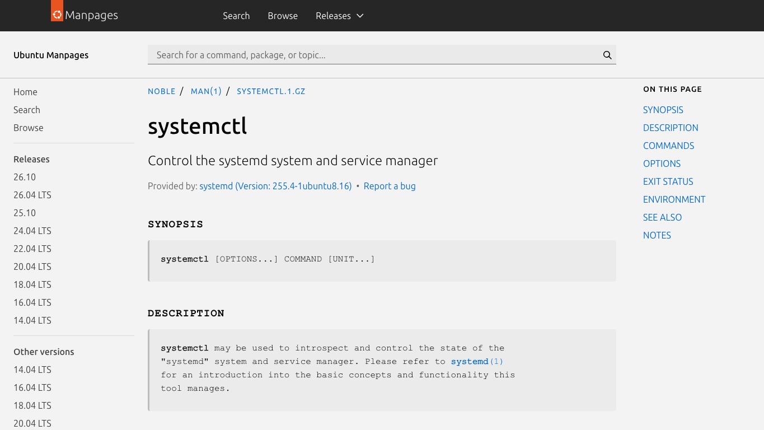This screenshot has width=764, height=430.
Task: Click the ON THIS PAGE heading
Action: click(x=672, y=89)
